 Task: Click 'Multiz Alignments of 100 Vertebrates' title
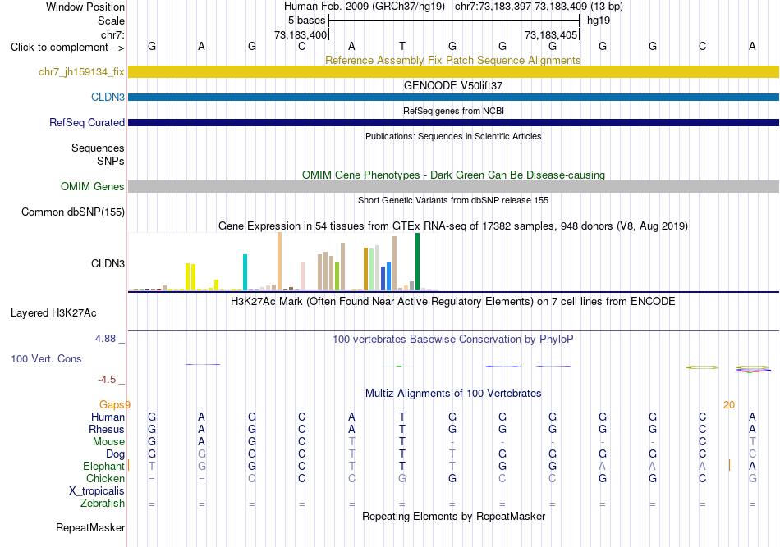(x=453, y=394)
